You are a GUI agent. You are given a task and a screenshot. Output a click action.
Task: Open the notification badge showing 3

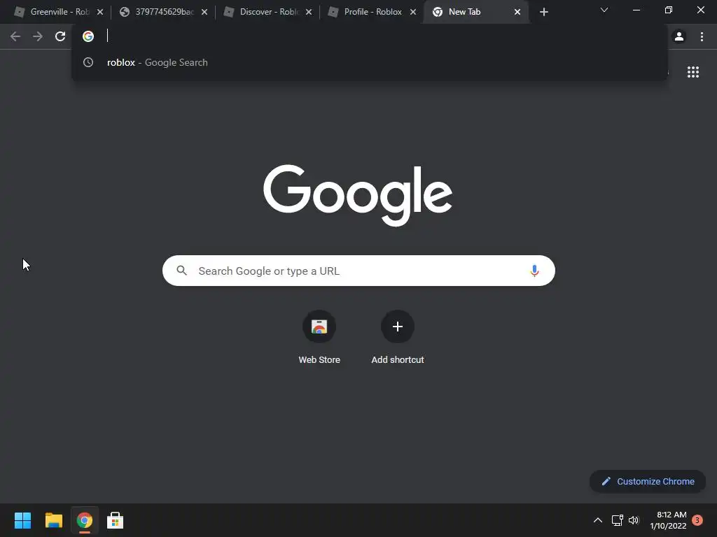tap(697, 520)
